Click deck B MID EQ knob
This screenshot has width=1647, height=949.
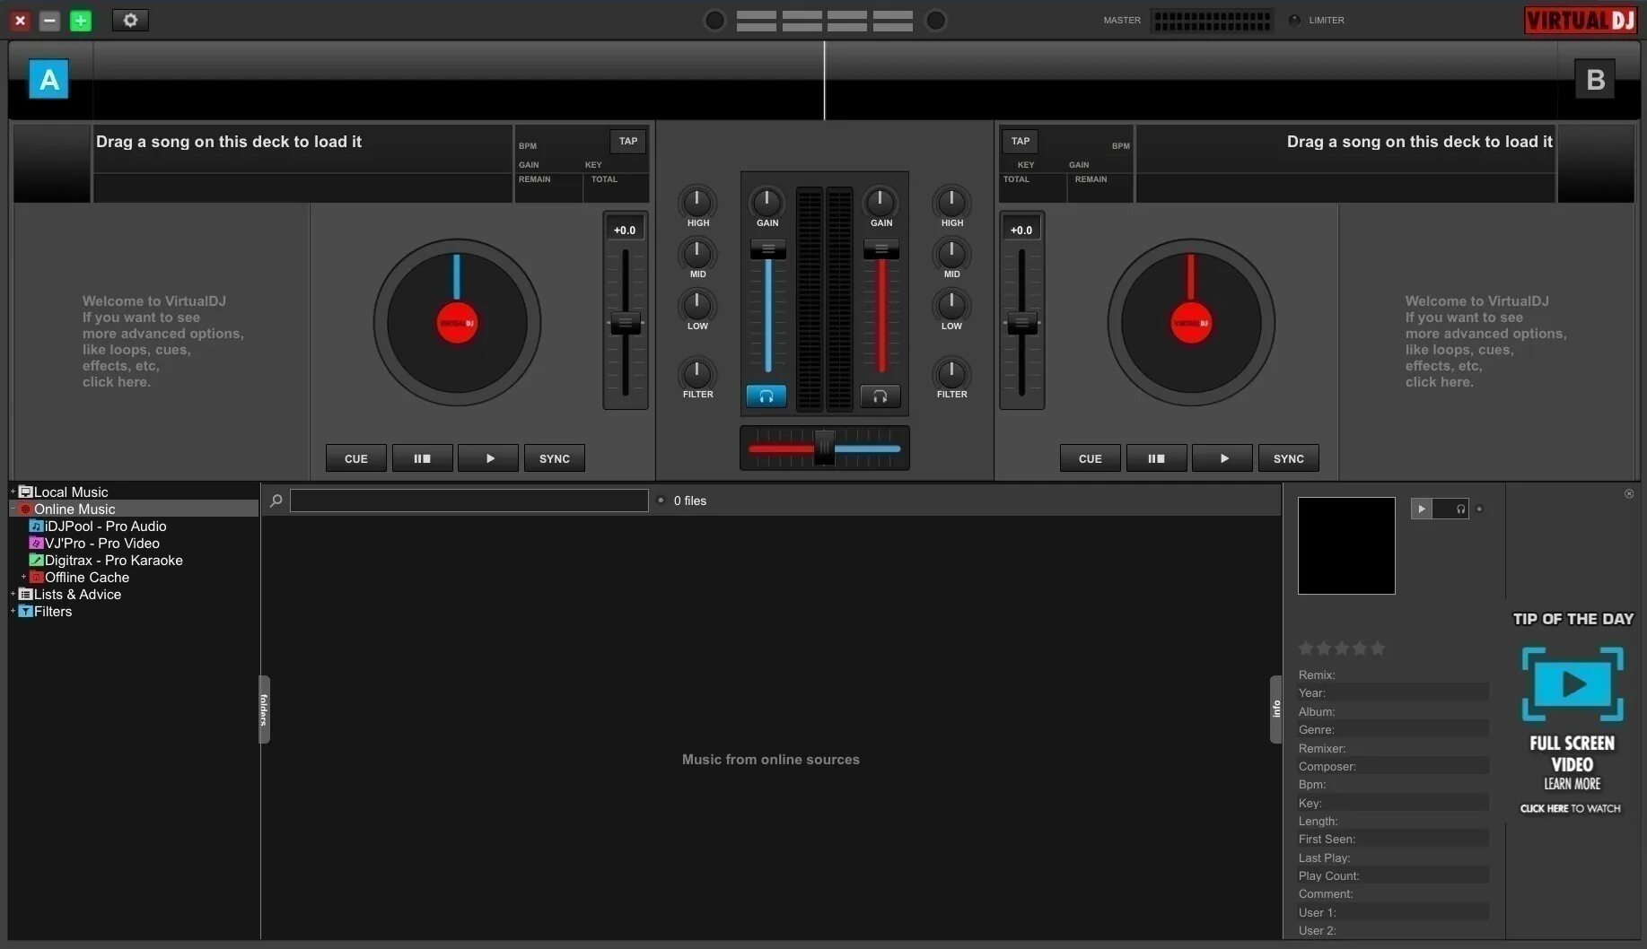[951, 253]
